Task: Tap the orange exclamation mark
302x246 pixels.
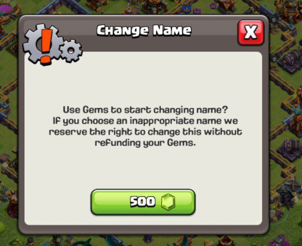Action: (x=46, y=46)
